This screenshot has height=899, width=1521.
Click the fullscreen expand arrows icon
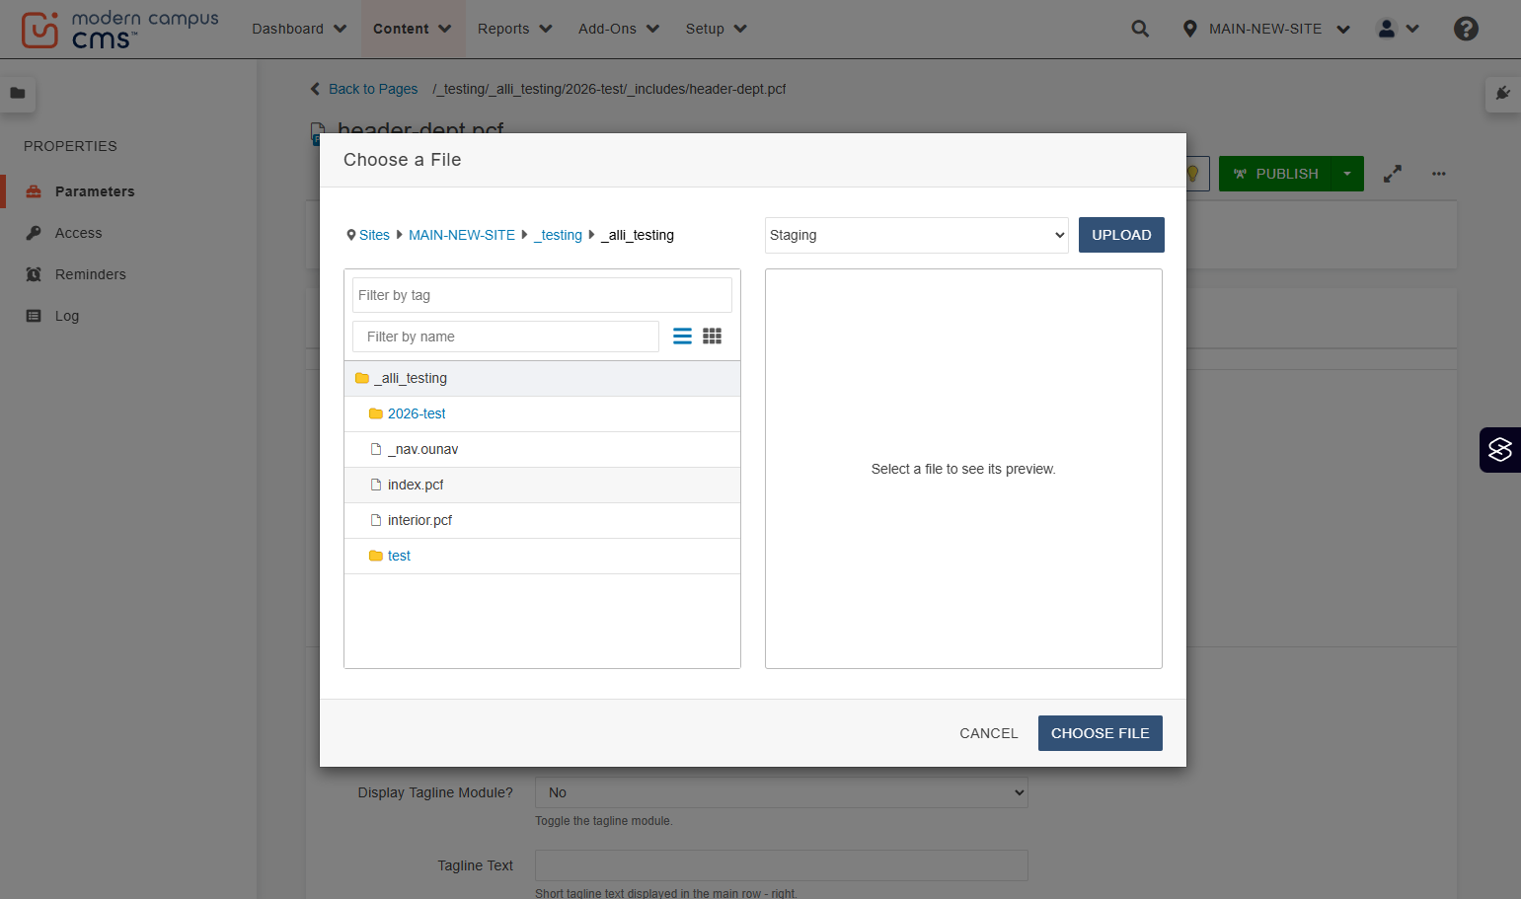(x=1393, y=174)
